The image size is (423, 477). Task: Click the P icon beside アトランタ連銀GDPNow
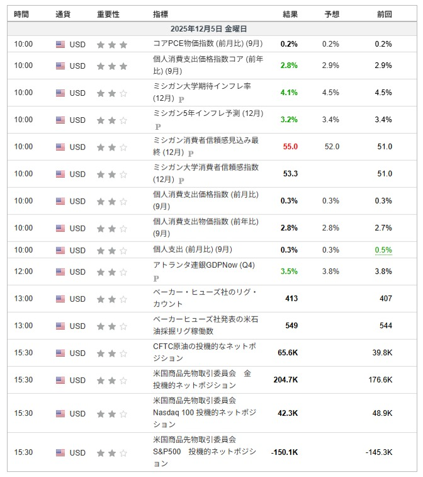(x=156, y=278)
